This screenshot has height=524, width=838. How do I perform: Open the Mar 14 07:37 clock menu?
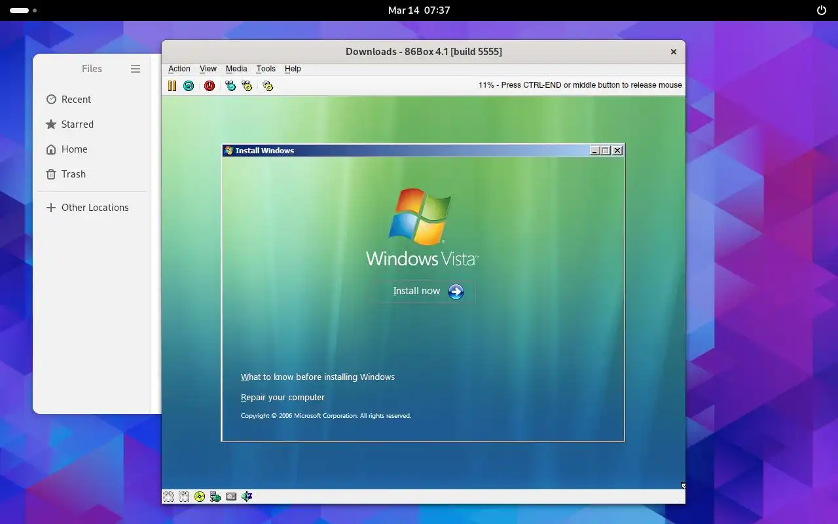click(x=419, y=10)
